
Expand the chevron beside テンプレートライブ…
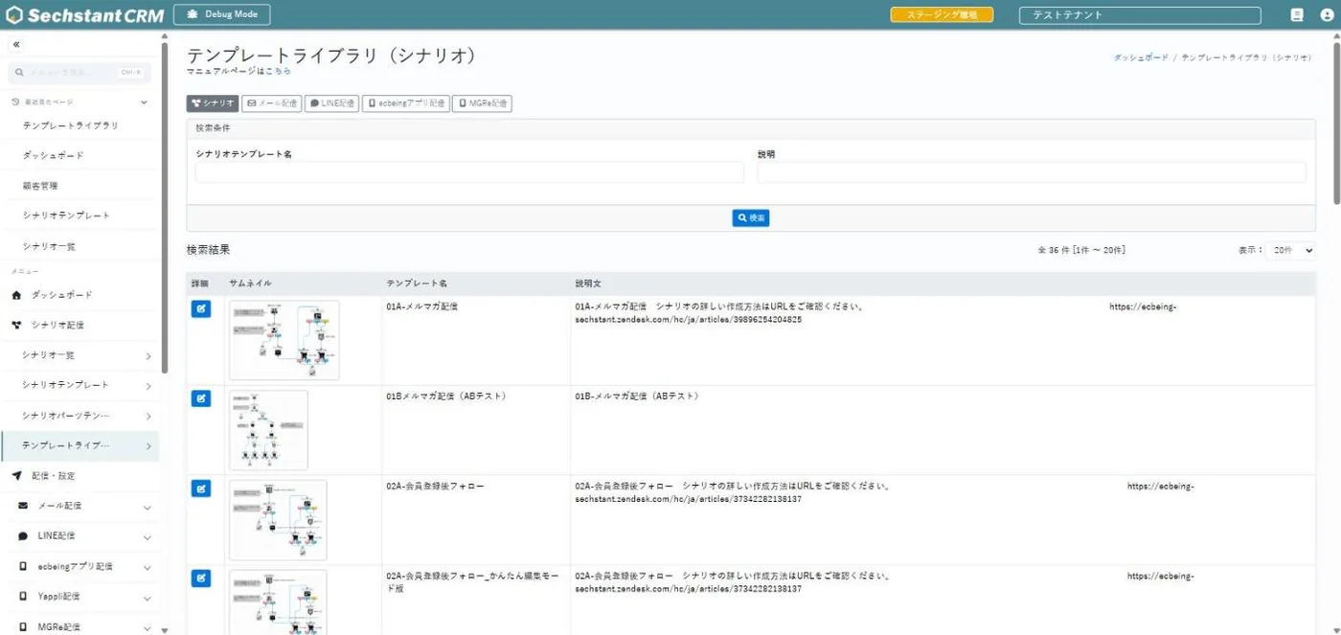(148, 446)
